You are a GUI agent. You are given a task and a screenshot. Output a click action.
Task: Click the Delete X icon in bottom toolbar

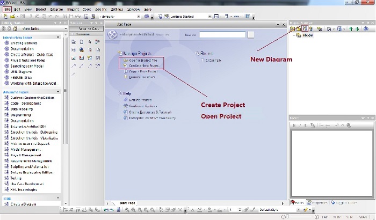[180, 210]
